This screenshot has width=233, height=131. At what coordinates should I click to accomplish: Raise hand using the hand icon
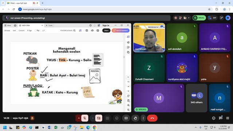coord(135,118)
